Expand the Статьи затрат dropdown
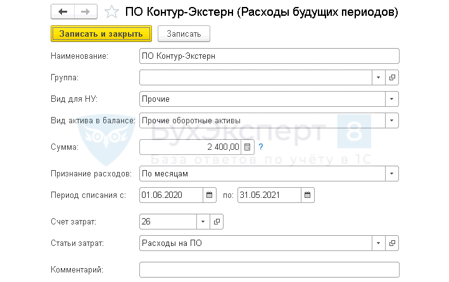The image size is (449, 282). [378, 243]
